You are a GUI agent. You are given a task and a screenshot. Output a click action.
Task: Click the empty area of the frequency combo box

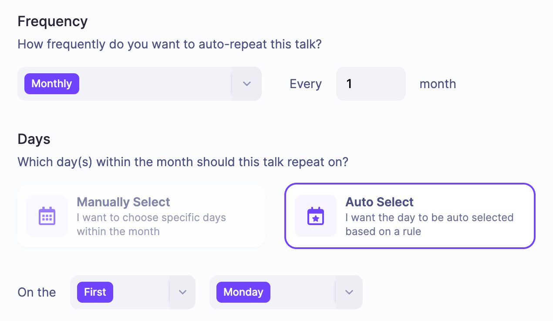click(155, 84)
